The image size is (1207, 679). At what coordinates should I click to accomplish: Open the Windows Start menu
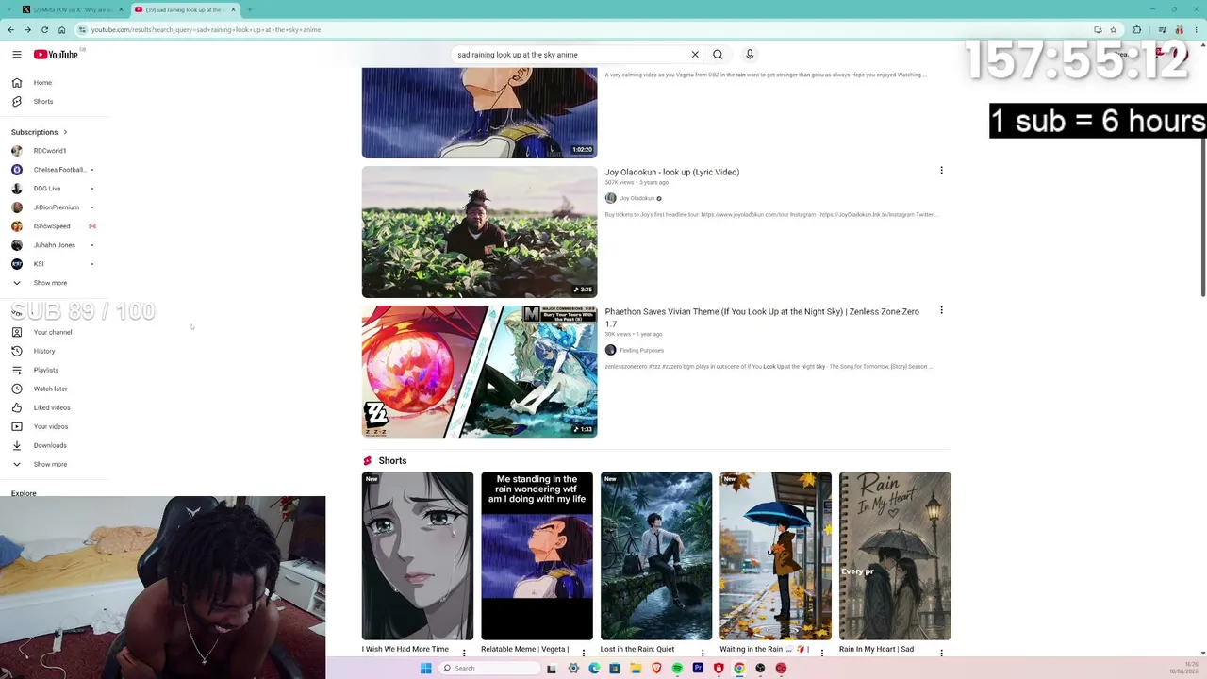[x=426, y=668]
